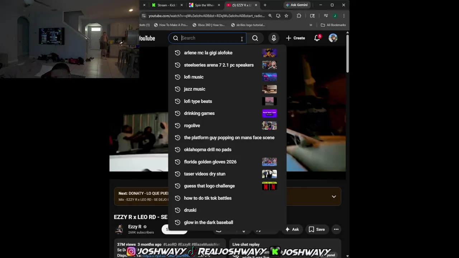Open Chrome three-dot menu
The height and width of the screenshot is (258, 459).
click(x=344, y=16)
